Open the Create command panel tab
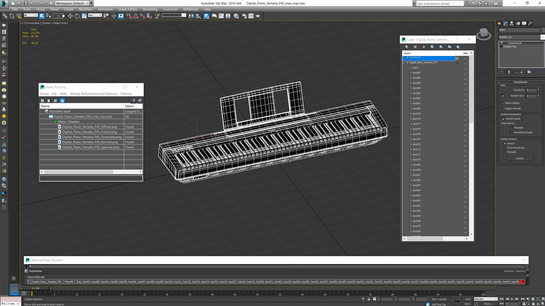 point(499,24)
